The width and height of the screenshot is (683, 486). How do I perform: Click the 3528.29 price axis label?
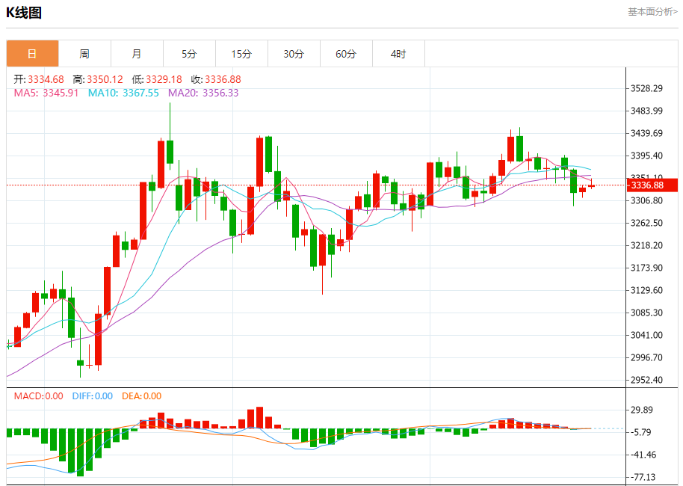646,88
